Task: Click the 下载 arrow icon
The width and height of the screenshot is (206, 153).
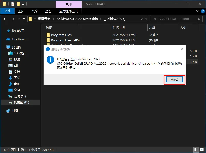Action: coord(10,78)
